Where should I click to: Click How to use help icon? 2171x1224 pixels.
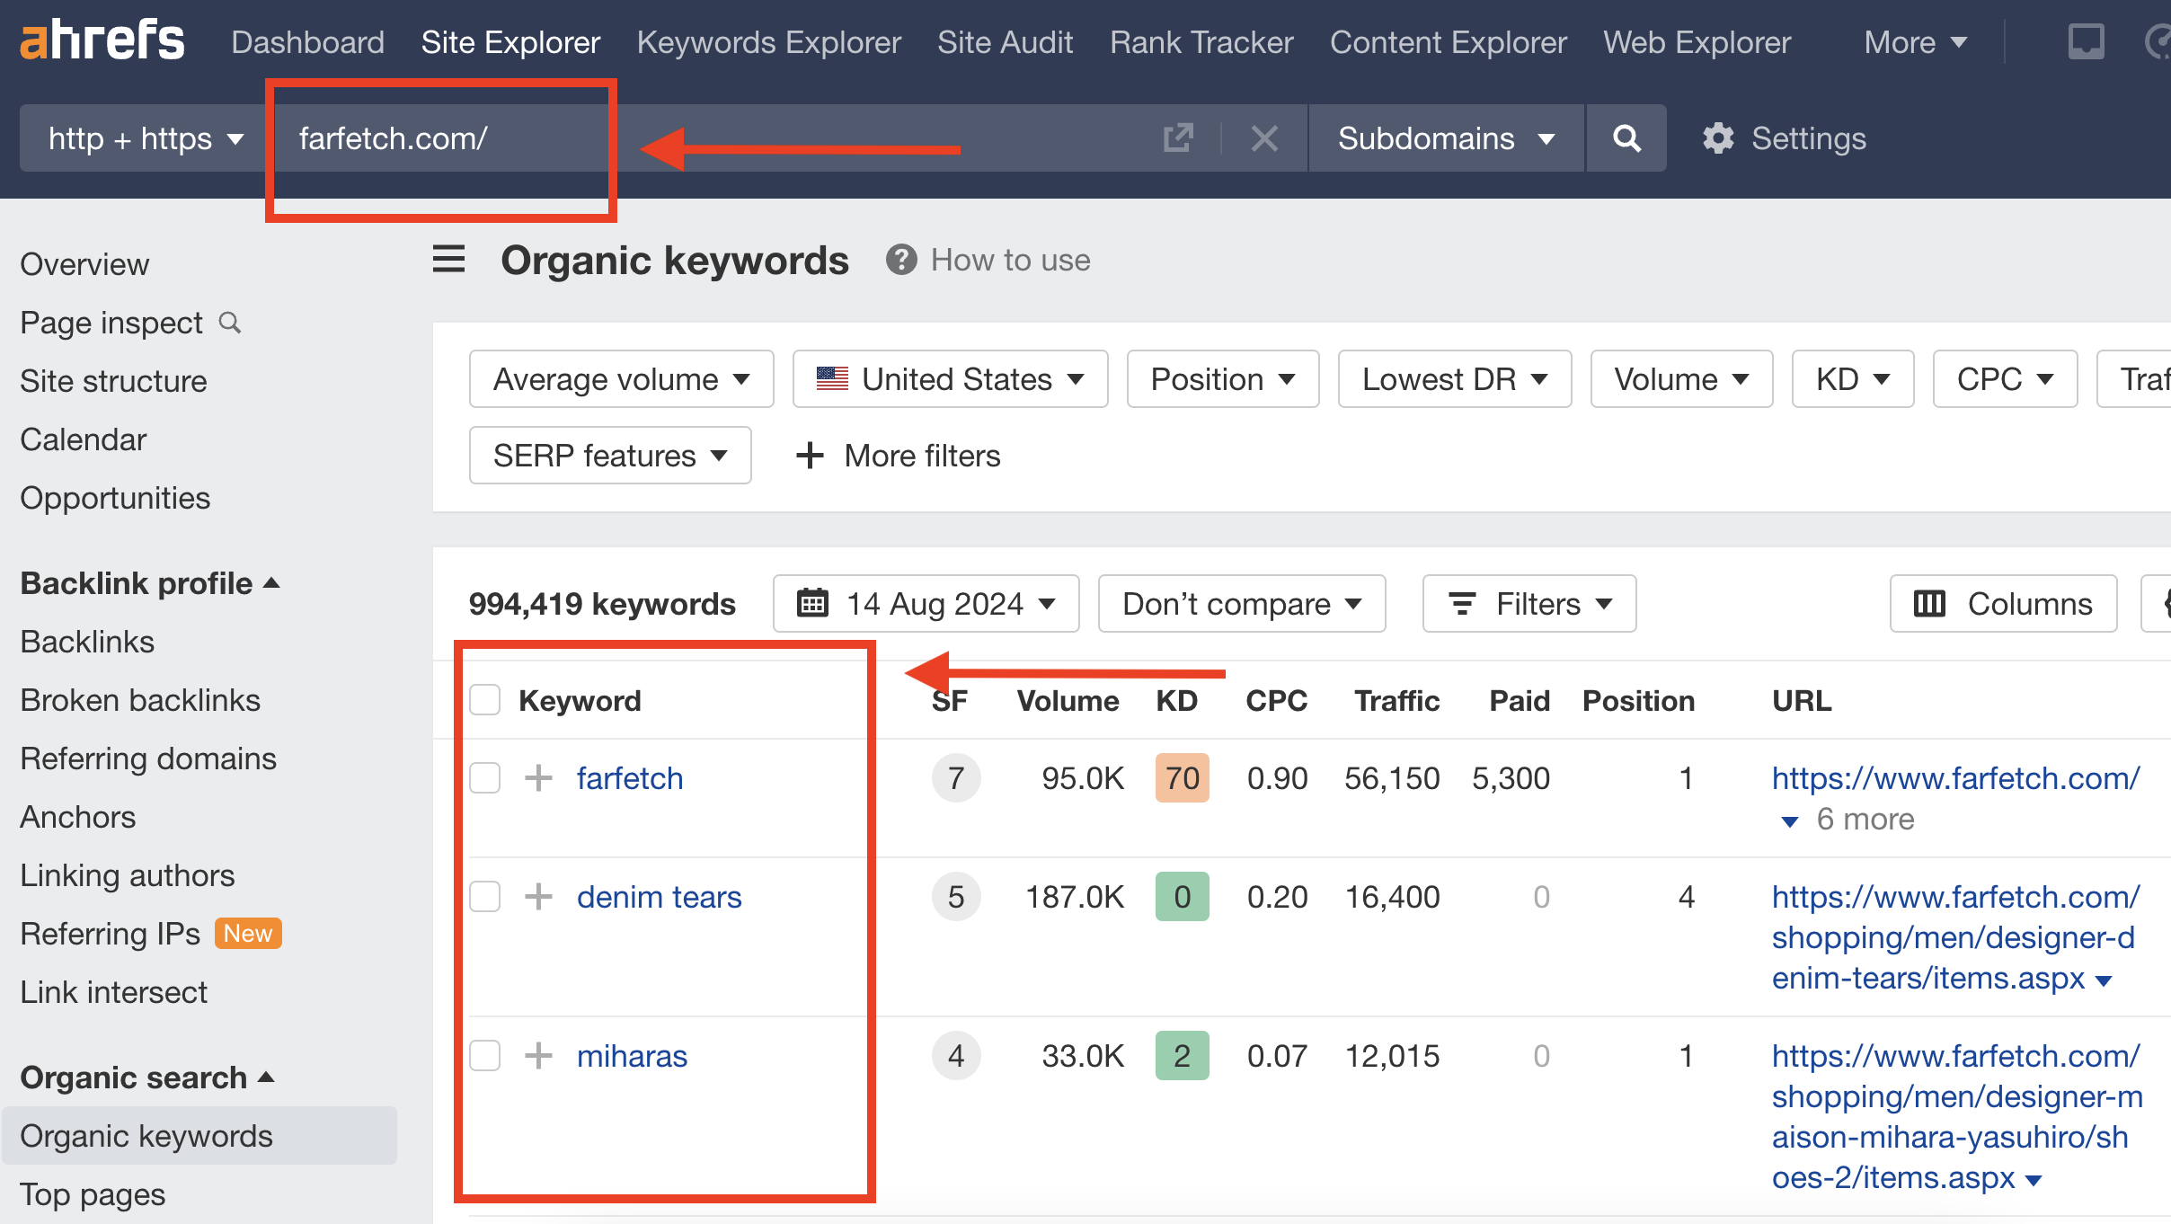coord(901,260)
